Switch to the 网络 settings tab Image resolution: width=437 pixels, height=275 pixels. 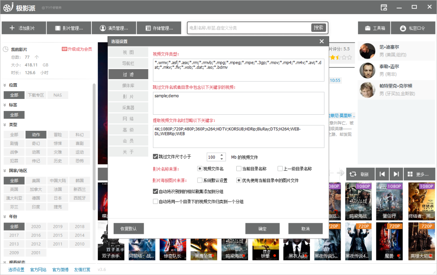click(x=128, y=119)
